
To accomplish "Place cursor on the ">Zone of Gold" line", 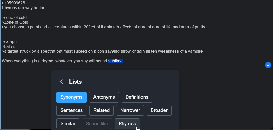I will (15, 22).
